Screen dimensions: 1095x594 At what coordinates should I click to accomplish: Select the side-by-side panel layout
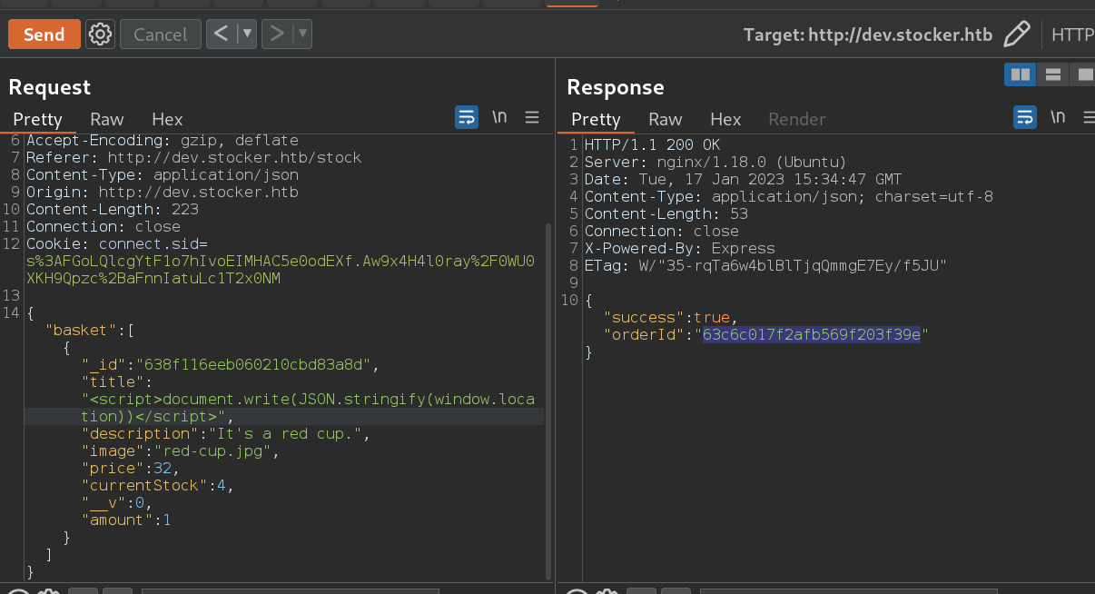click(1021, 74)
